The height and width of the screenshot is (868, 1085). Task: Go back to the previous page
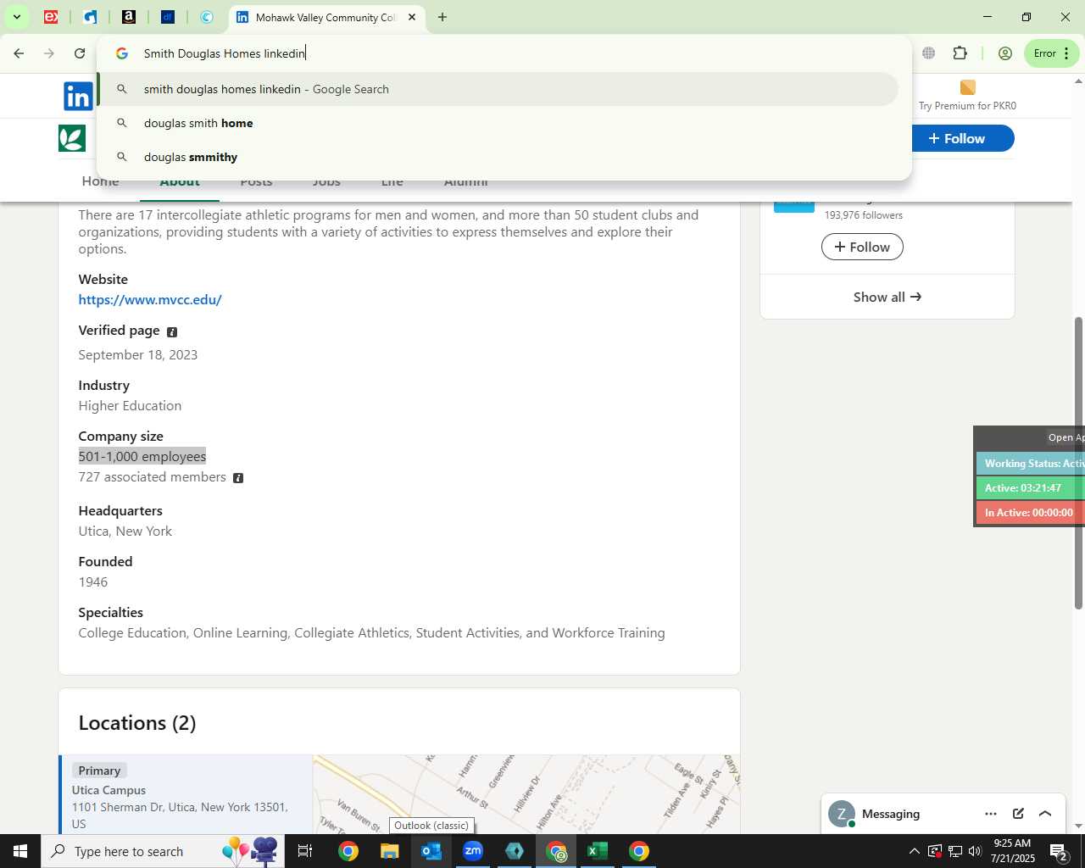click(19, 53)
